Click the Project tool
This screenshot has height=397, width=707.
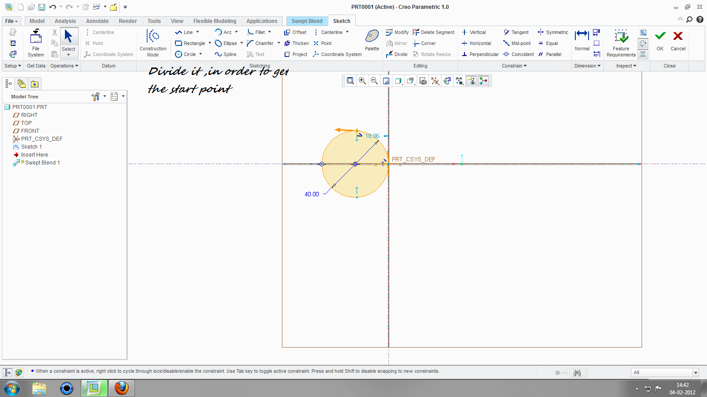(296, 54)
